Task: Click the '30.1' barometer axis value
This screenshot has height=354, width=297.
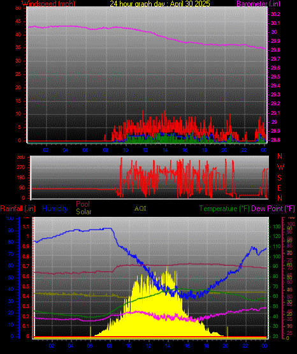Action: click(x=275, y=23)
